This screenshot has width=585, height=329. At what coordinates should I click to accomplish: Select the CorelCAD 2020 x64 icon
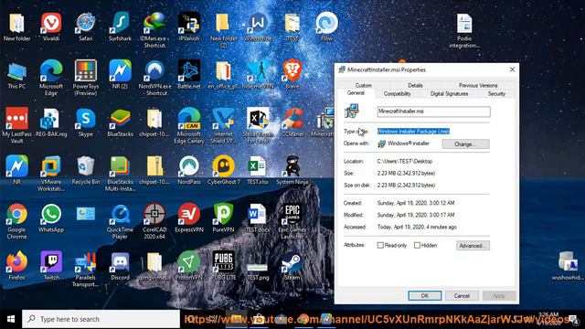pyautogui.click(x=154, y=221)
